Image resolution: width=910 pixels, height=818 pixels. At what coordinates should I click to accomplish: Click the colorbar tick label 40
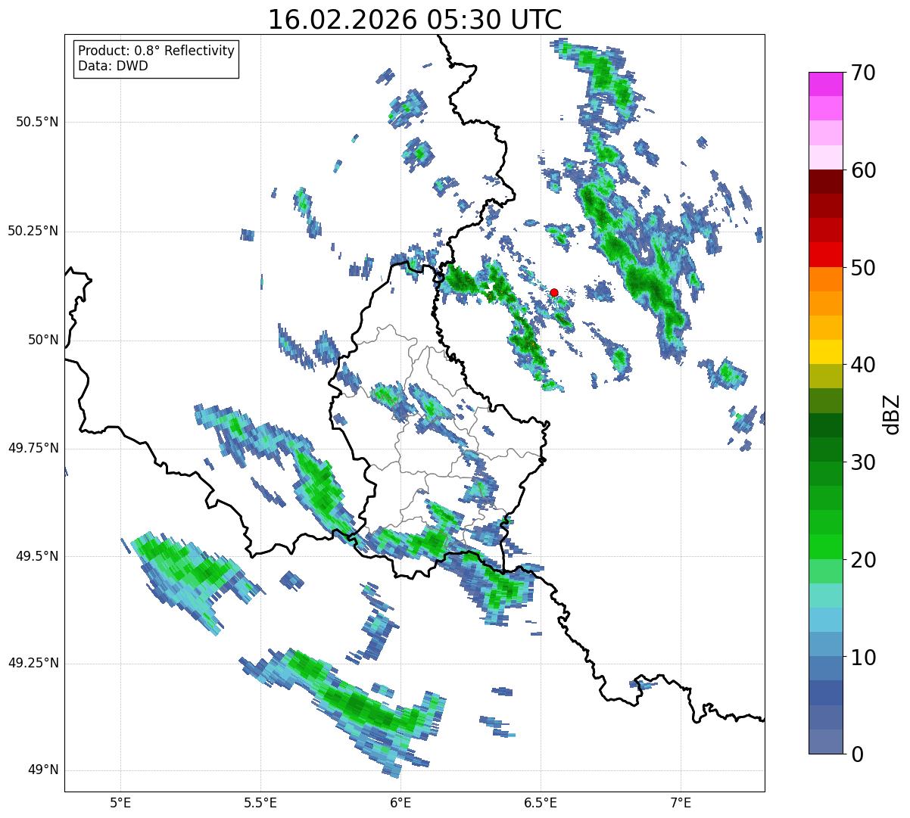tap(863, 365)
